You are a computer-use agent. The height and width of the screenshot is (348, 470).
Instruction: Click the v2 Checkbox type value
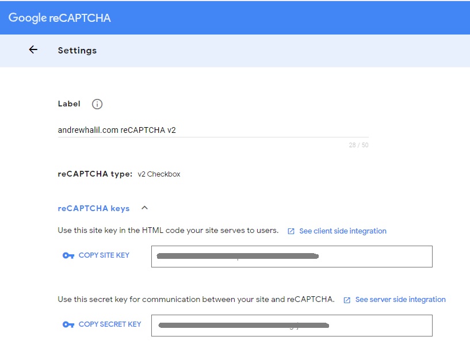[x=159, y=174]
